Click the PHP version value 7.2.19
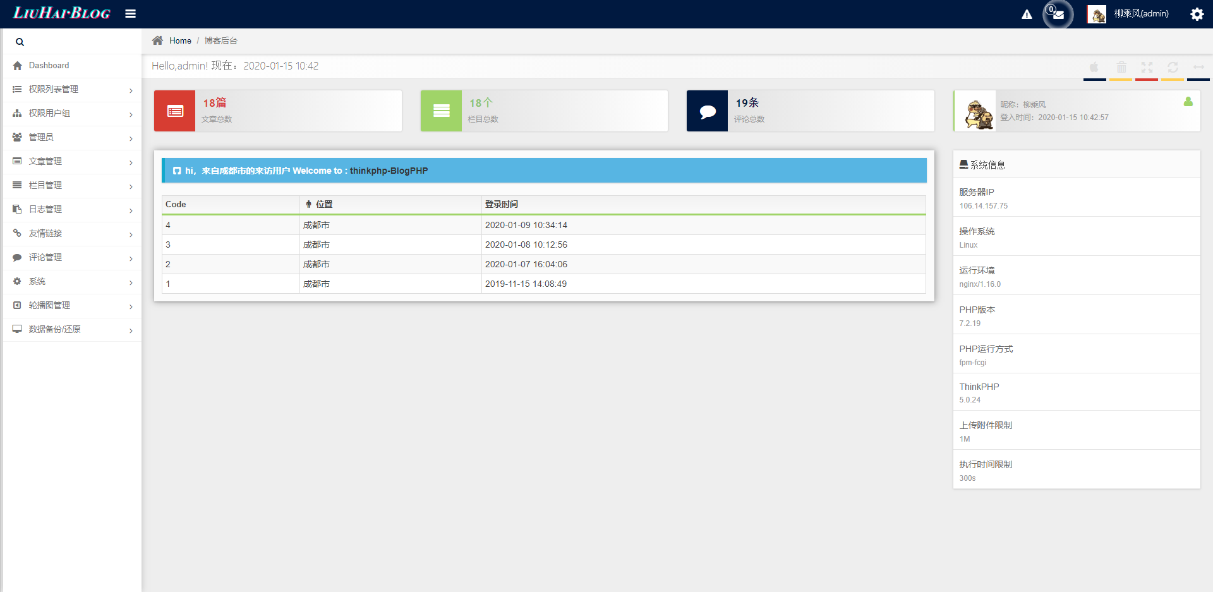Viewport: 1213px width, 592px height. pos(970,323)
